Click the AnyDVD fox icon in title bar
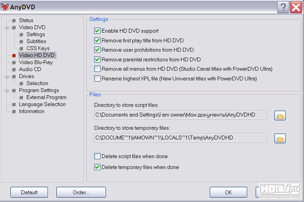304x202 pixels. coord(5,7)
